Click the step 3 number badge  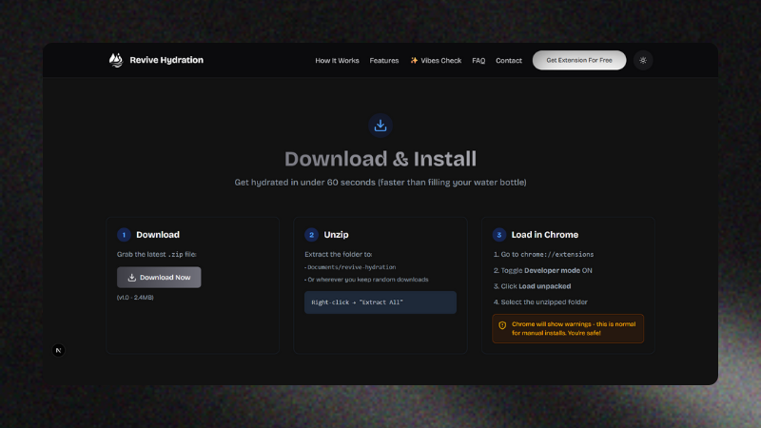pos(498,235)
